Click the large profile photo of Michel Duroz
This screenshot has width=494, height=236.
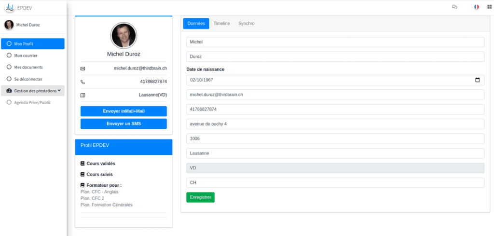coord(123,35)
